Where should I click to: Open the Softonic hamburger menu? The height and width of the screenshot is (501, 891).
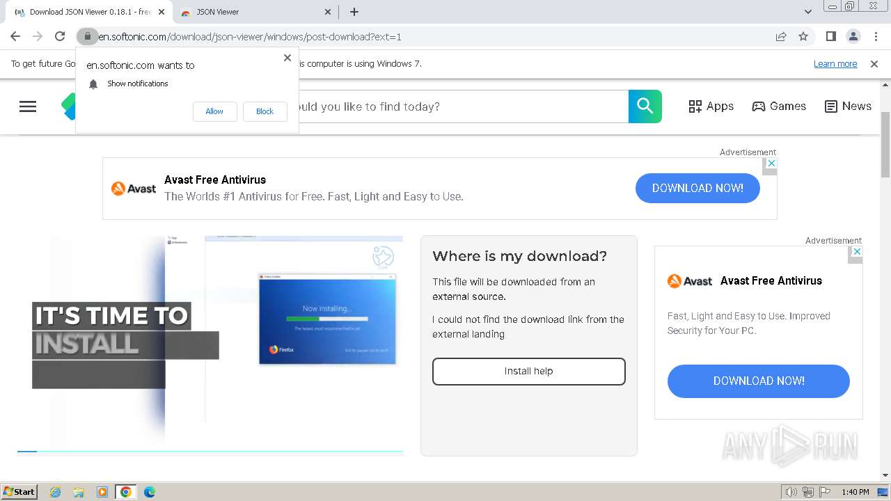coord(28,106)
